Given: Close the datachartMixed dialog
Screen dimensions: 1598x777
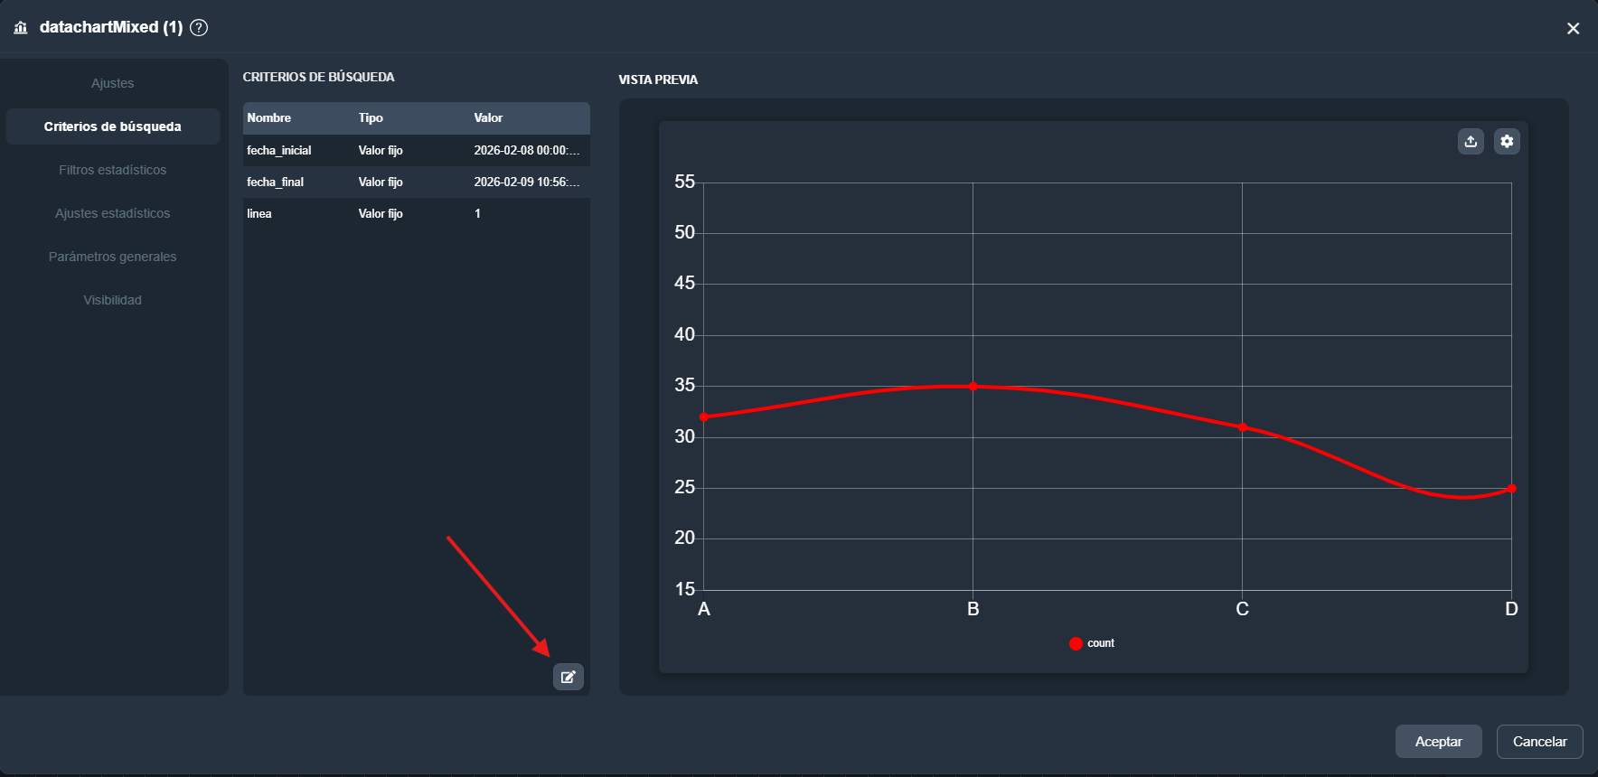Looking at the screenshot, I should [x=1573, y=29].
